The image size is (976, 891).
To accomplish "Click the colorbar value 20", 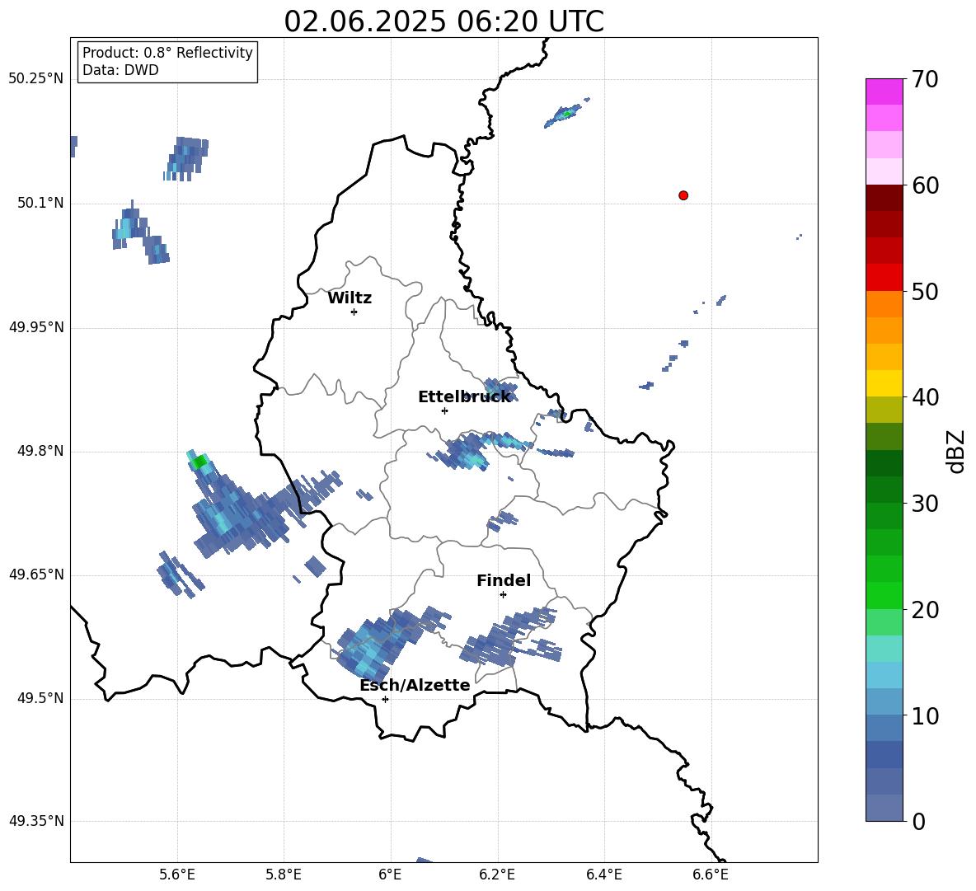I will (925, 610).
